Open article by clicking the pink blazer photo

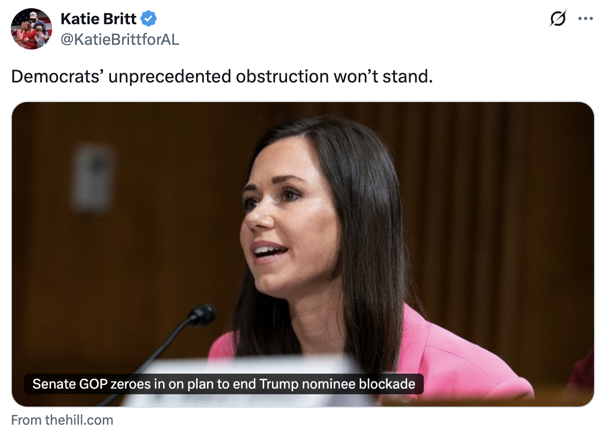pos(303,254)
